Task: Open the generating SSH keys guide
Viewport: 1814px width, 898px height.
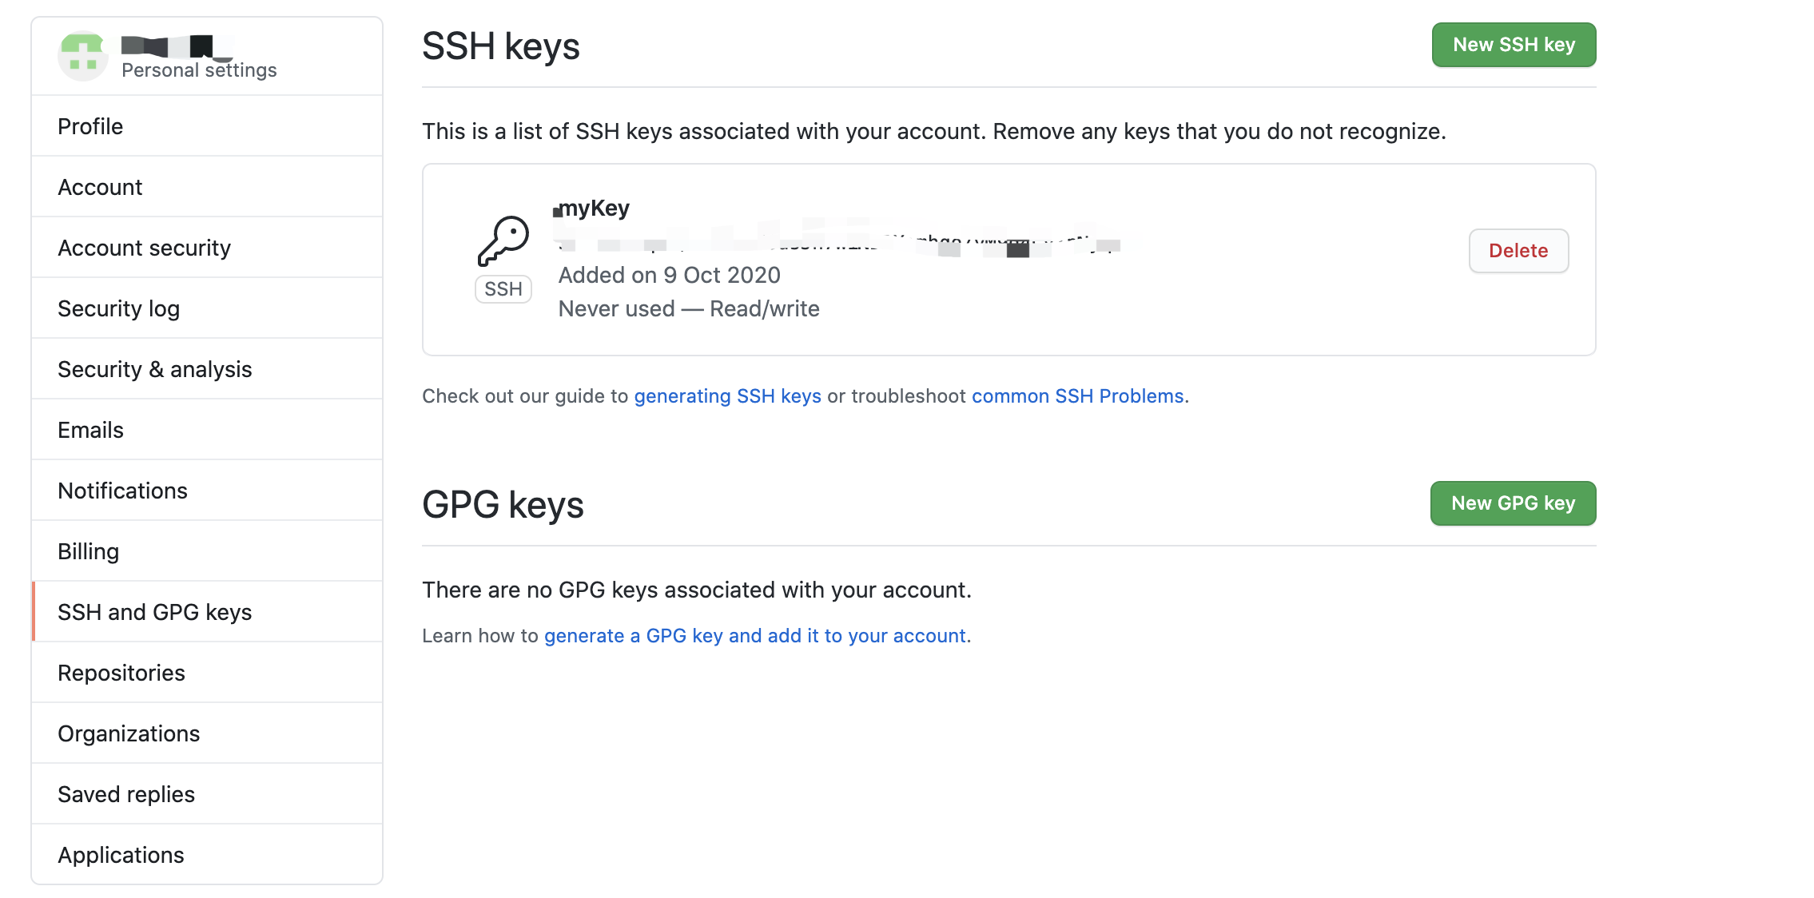Action: [x=727, y=396]
